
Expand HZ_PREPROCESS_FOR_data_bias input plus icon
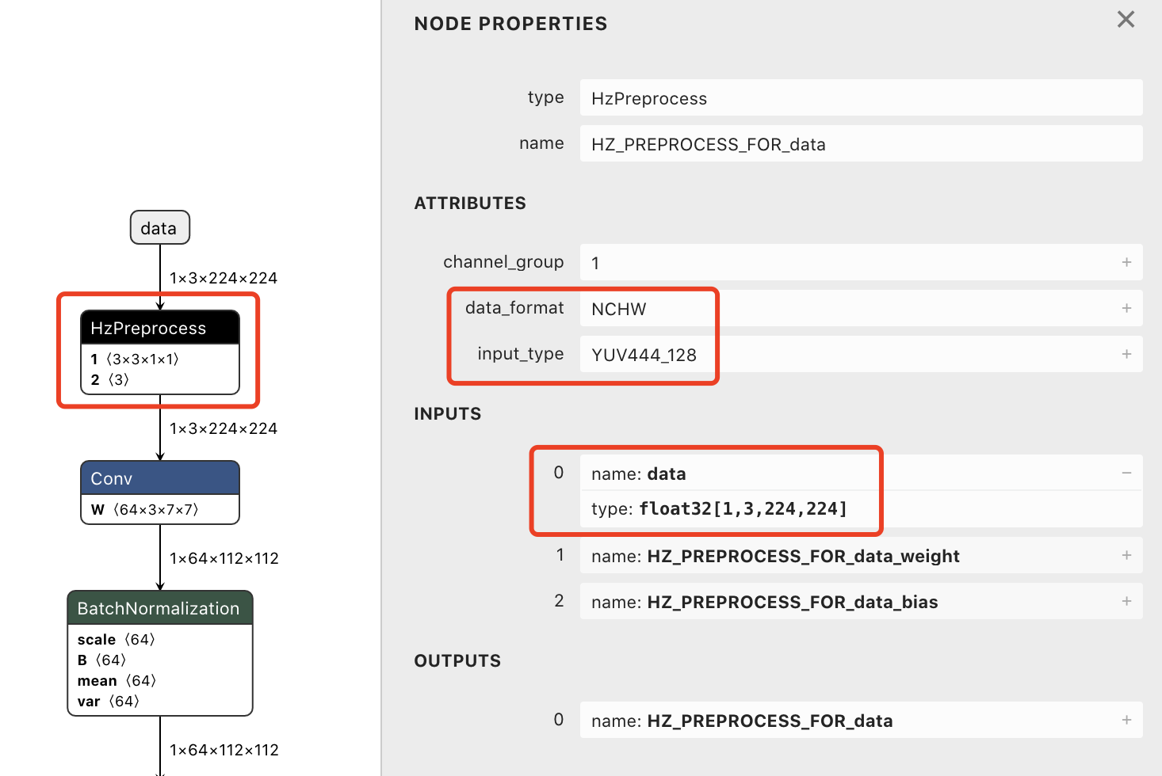tap(1126, 601)
